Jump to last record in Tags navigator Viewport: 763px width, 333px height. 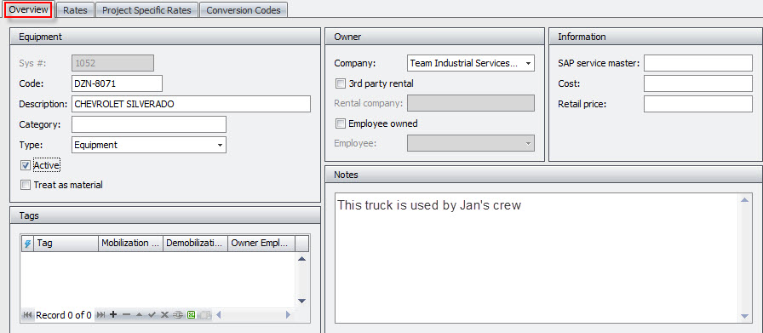pyautogui.click(x=100, y=315)
